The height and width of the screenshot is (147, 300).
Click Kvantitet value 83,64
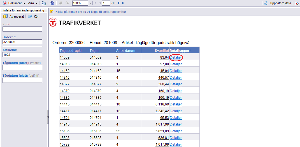(164, 57)
